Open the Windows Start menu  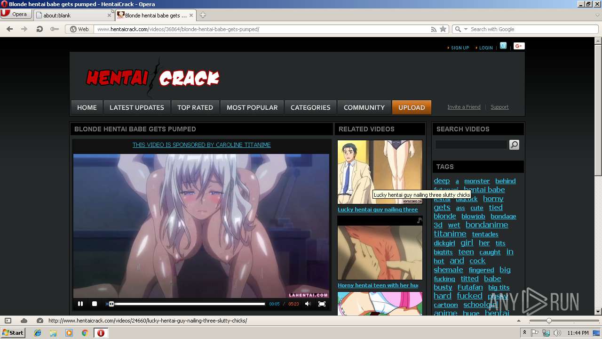(x=13, y=332)
